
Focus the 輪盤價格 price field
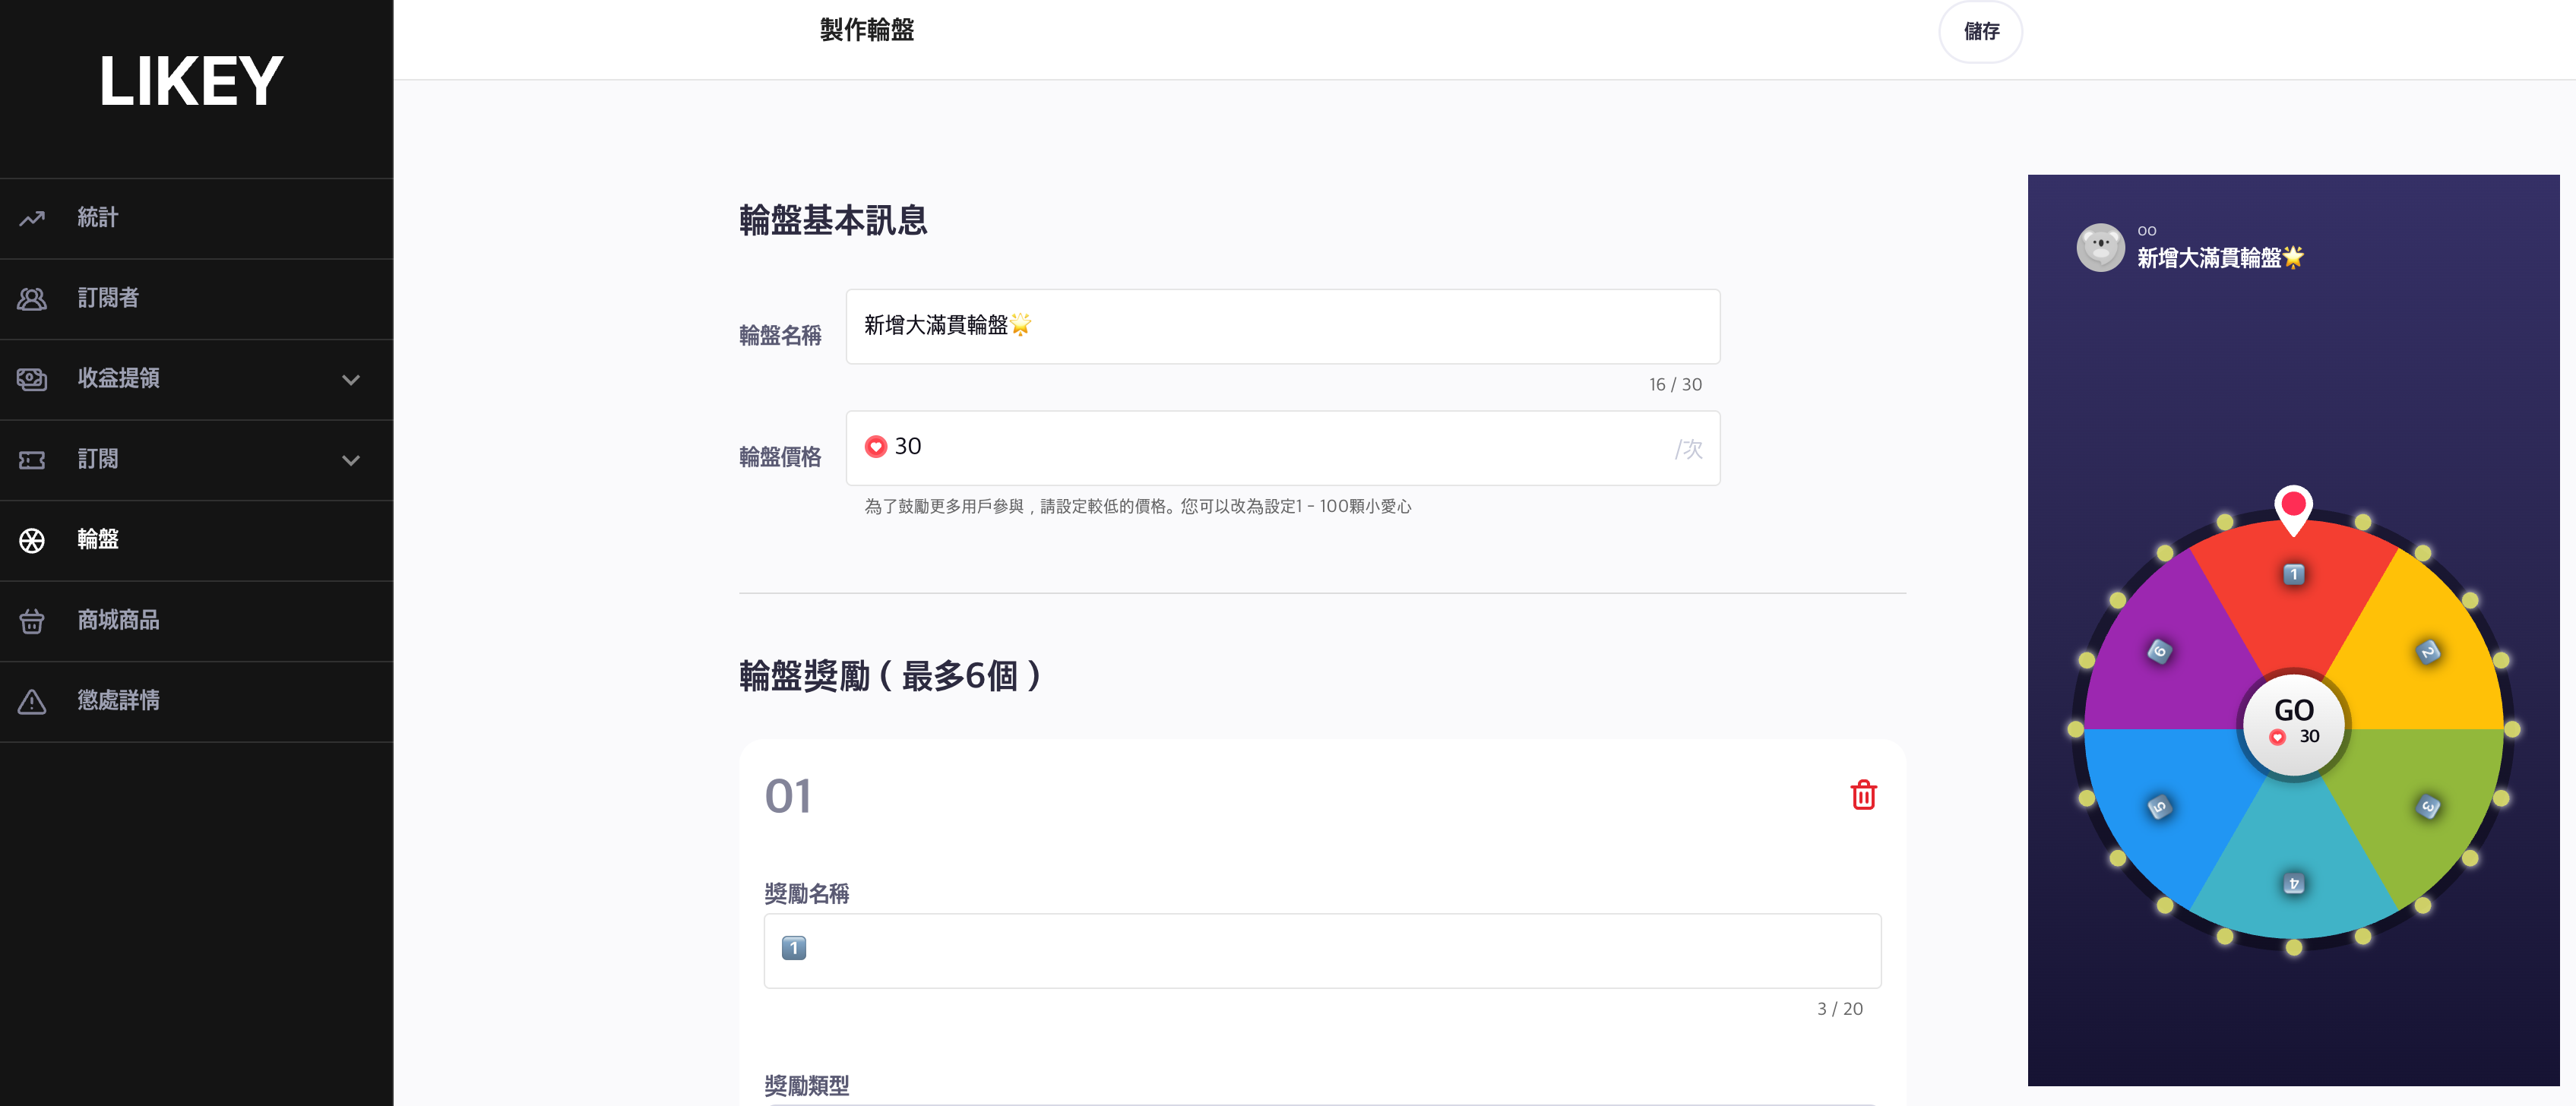tap(1282, 448)
